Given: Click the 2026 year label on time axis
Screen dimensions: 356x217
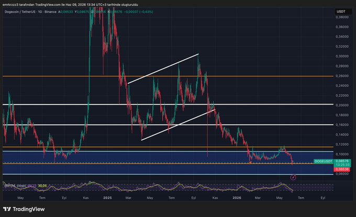Looking at the screenshot, I should (237, 198).
